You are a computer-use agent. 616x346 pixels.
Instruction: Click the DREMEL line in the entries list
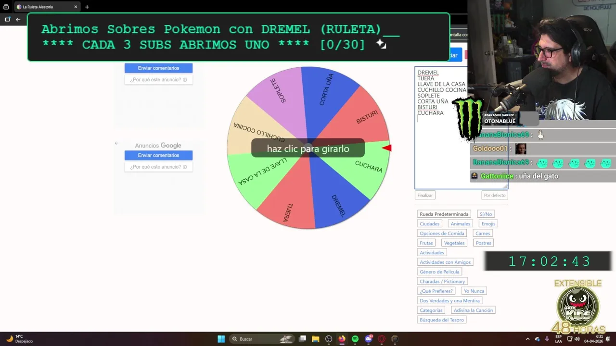(x=428, y=73)
